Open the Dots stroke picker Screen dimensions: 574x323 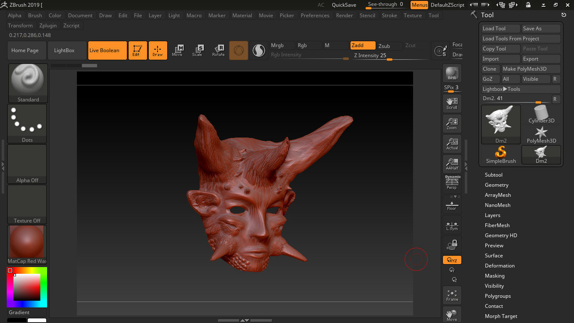[x=27, y=124]
